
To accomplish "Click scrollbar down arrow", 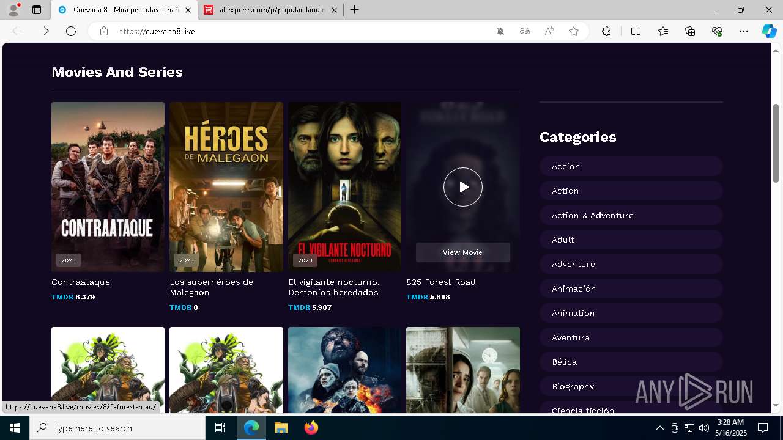I will [x=776, y=406].
